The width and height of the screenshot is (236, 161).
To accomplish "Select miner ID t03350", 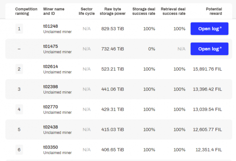I will 51,147.
